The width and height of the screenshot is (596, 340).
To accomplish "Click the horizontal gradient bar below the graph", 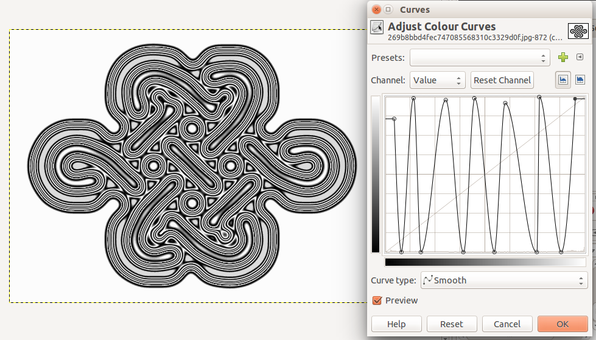I will click(485, 262).
